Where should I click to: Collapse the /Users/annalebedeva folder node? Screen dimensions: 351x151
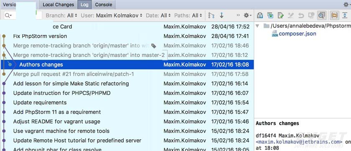click(257, 26)
